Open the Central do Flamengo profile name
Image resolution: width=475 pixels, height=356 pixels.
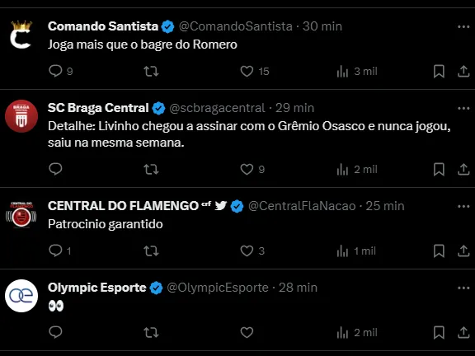point(123,206)
